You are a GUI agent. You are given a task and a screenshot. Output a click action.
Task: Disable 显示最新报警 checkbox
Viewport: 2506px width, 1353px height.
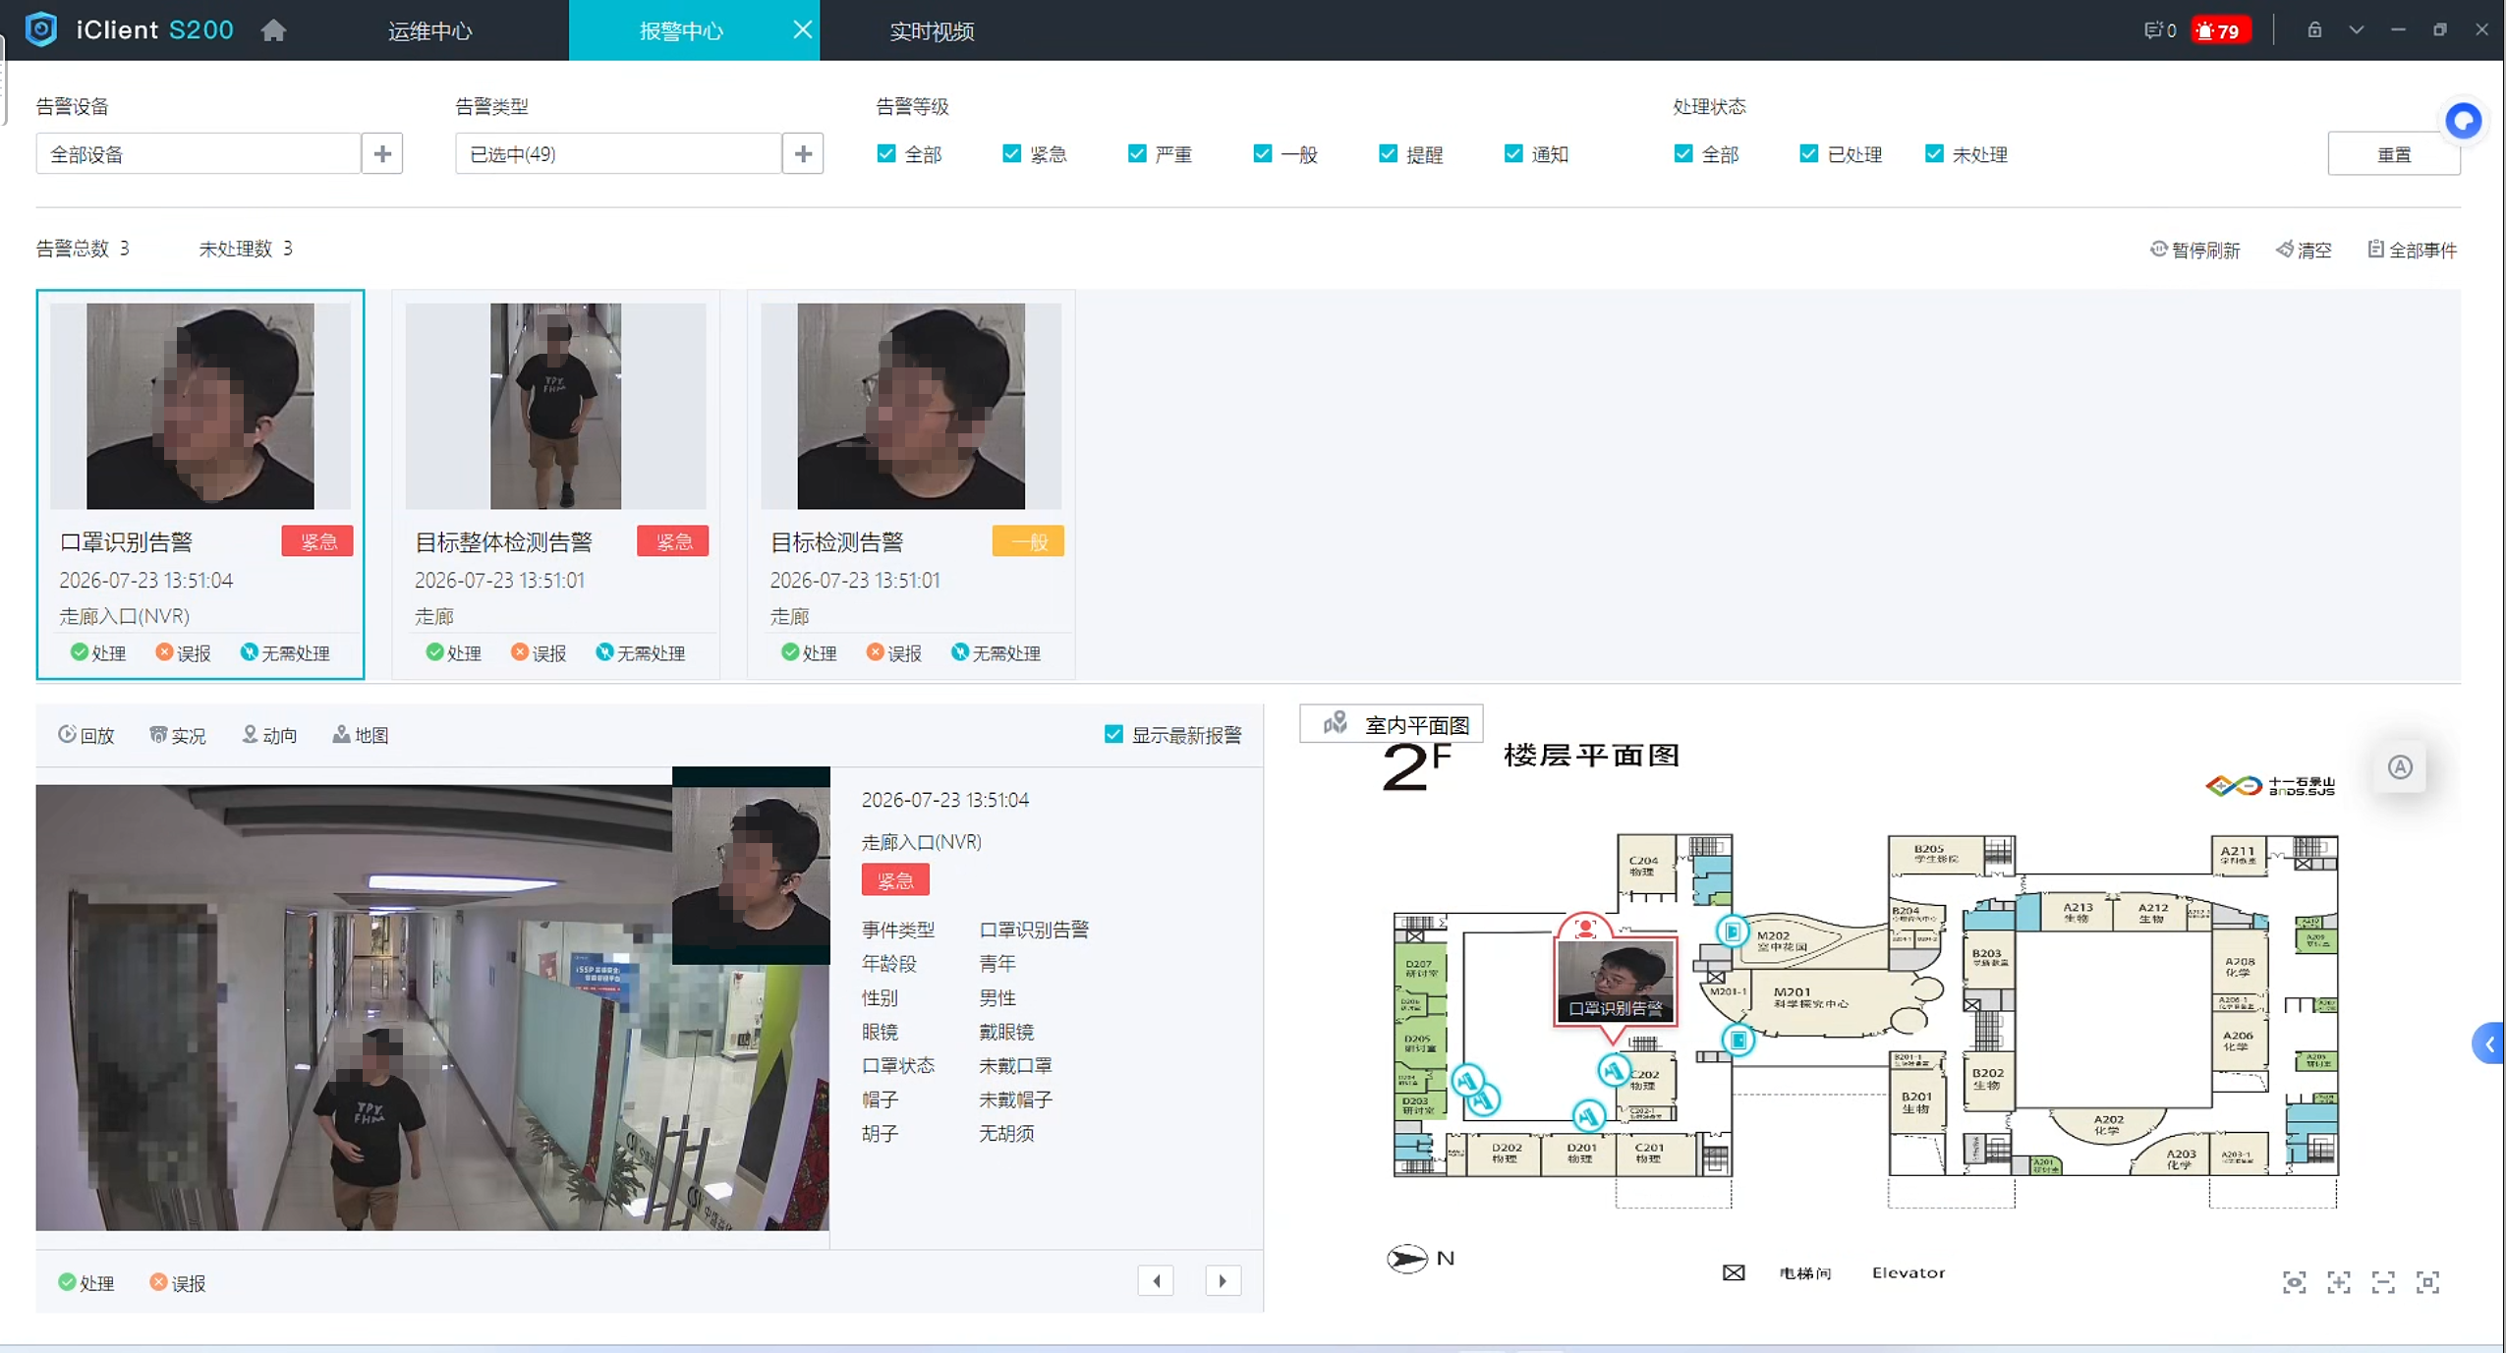tap(1112, 734)
